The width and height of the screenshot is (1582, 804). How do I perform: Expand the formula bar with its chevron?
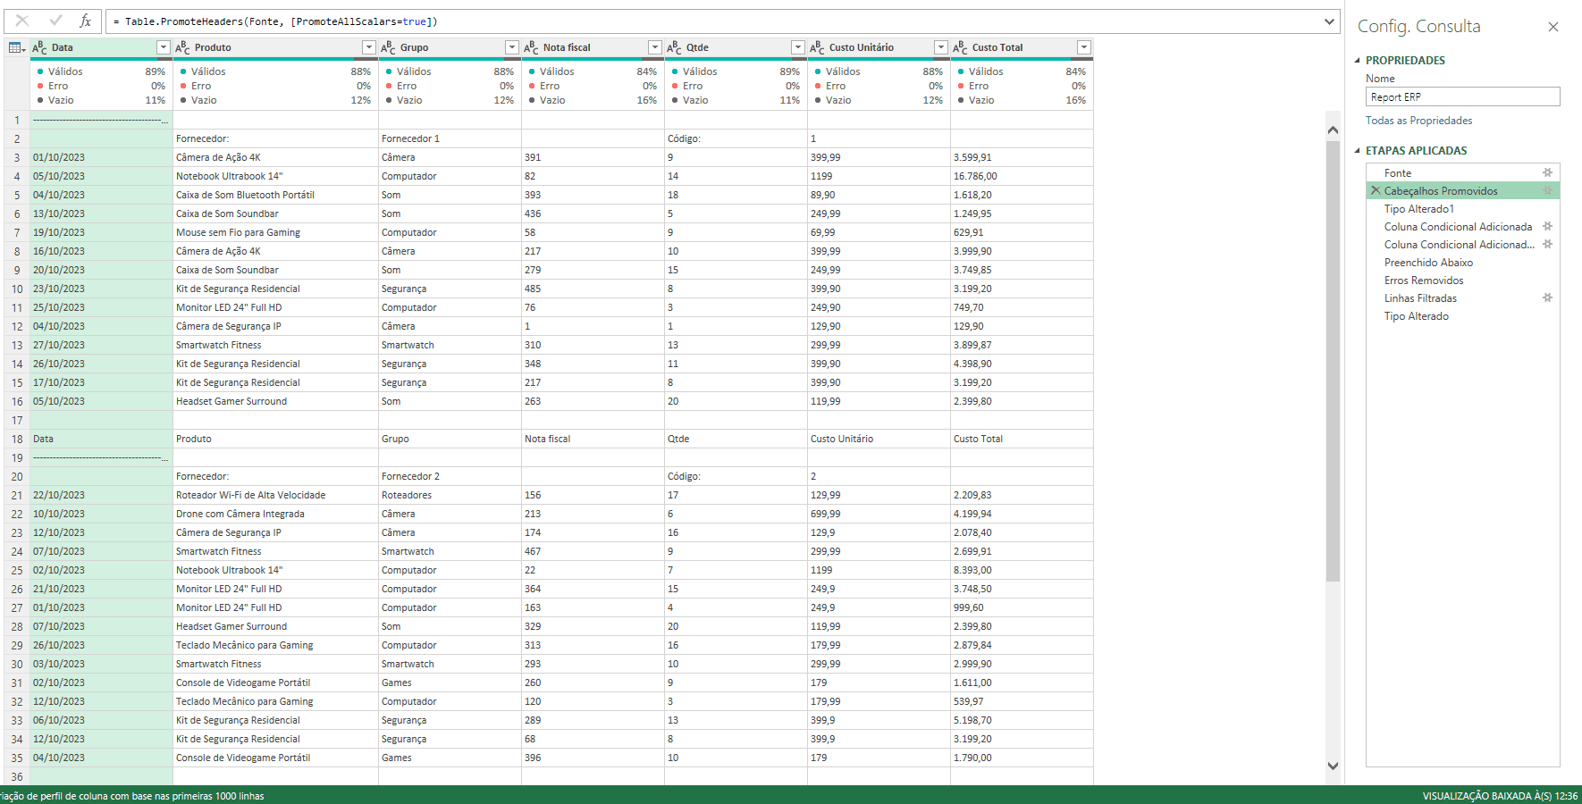tap(1331, 20)
